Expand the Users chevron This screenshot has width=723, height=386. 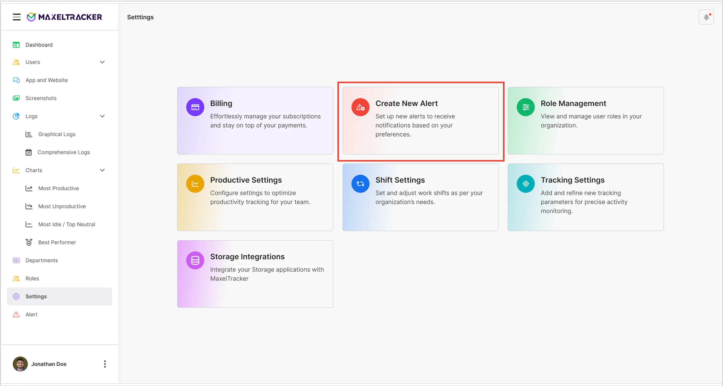click(x=102, y=62)
